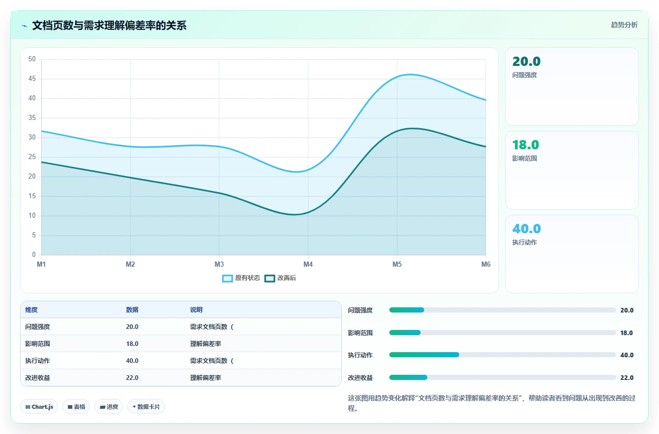Select the Chart.js tag chip
Viewport: 659px width, 434px height.
pos(40,407)
